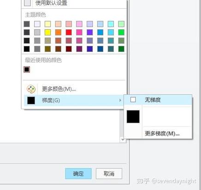Pick the hot pink theme color

click(79, 32)
